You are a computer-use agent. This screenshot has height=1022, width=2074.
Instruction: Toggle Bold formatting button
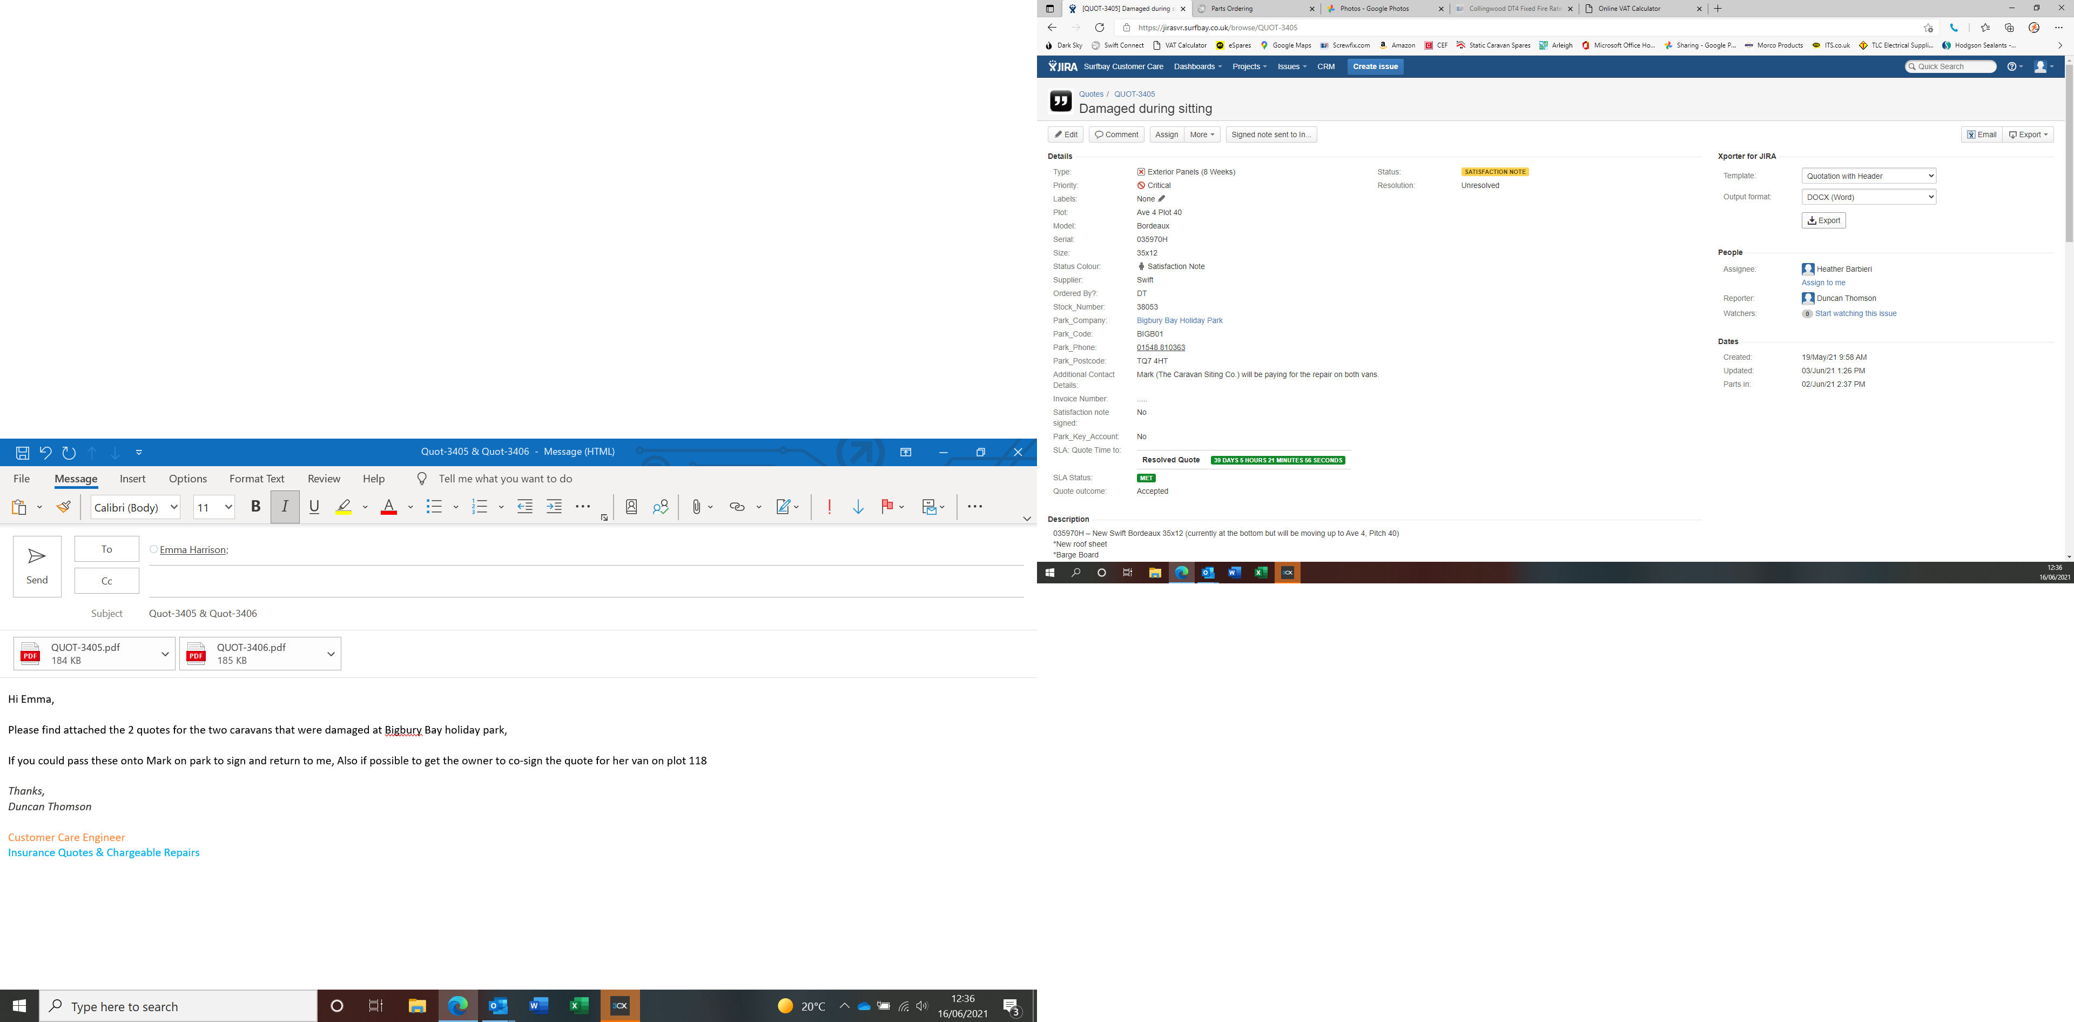[x=256, y=507]
